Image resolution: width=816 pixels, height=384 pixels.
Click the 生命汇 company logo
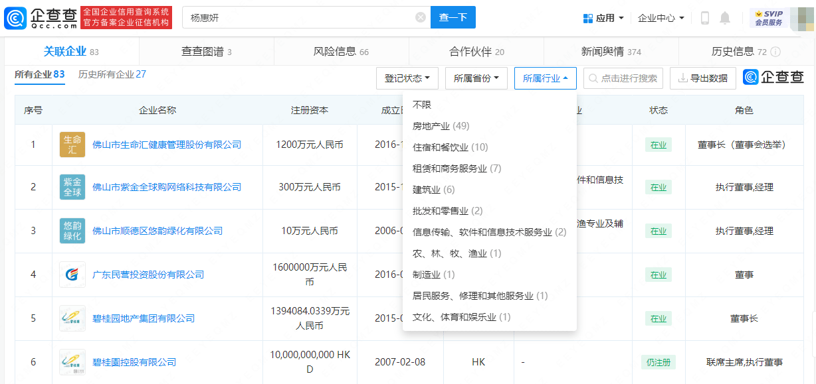tap(72, 144)
